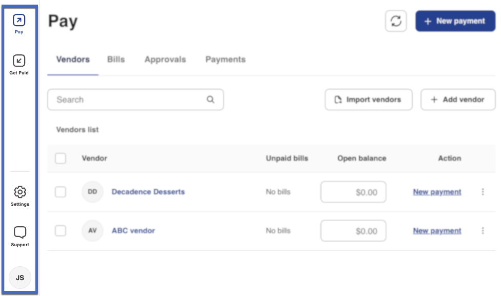501x296 pixels.
Task: Click the Import vendors button
Action: click(368, 100)
